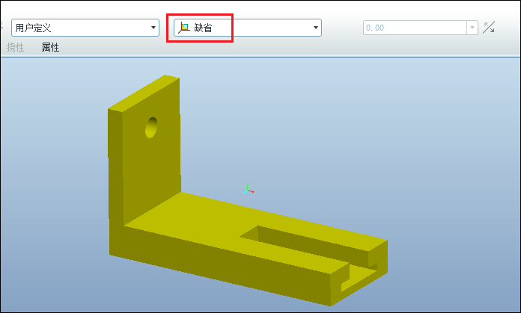Click the coordinate system triad in viewport
Screen dimensions: 521x313
coord(249,189)
